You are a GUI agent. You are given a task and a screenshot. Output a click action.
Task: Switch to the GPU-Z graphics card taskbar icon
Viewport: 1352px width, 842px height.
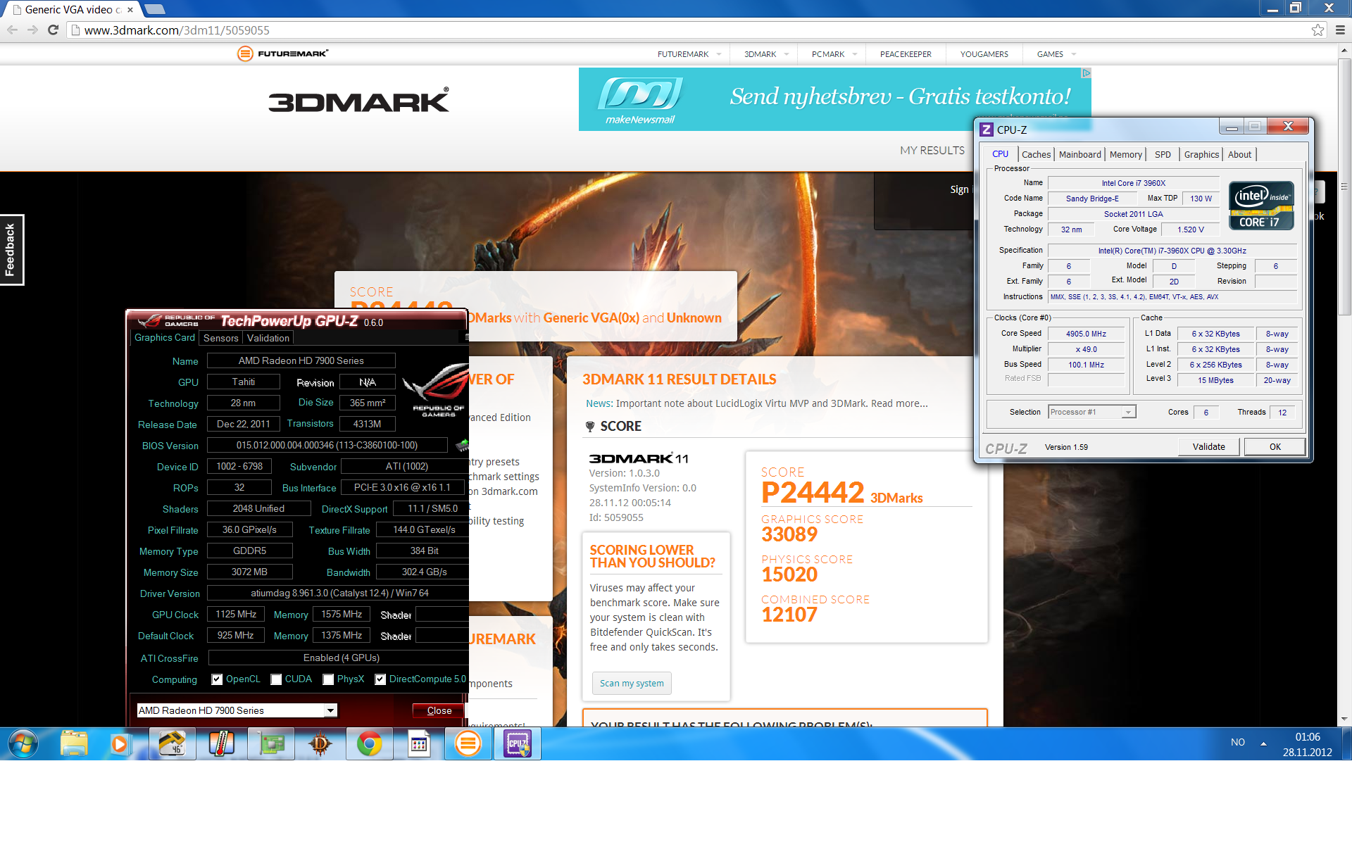(x=270, y=743)
